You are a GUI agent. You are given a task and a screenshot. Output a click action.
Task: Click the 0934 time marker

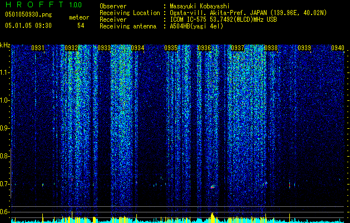(x=137, y=48)
